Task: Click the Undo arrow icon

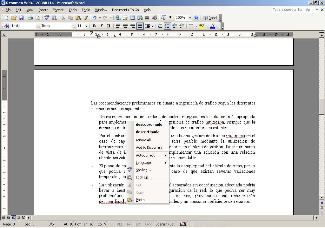Action: coord(94,18)
